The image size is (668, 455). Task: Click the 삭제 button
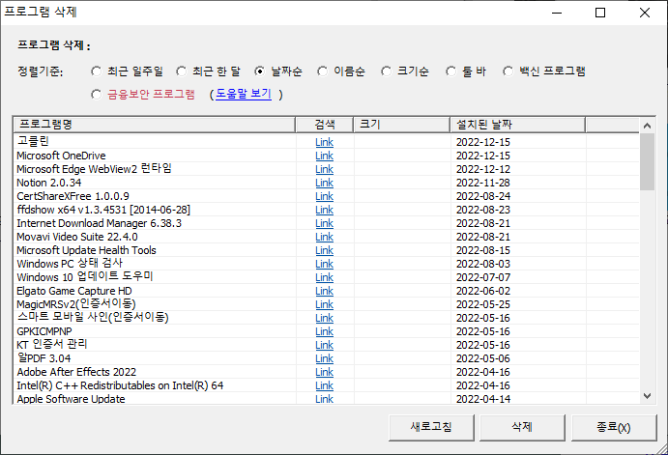[x=522, y=427]
